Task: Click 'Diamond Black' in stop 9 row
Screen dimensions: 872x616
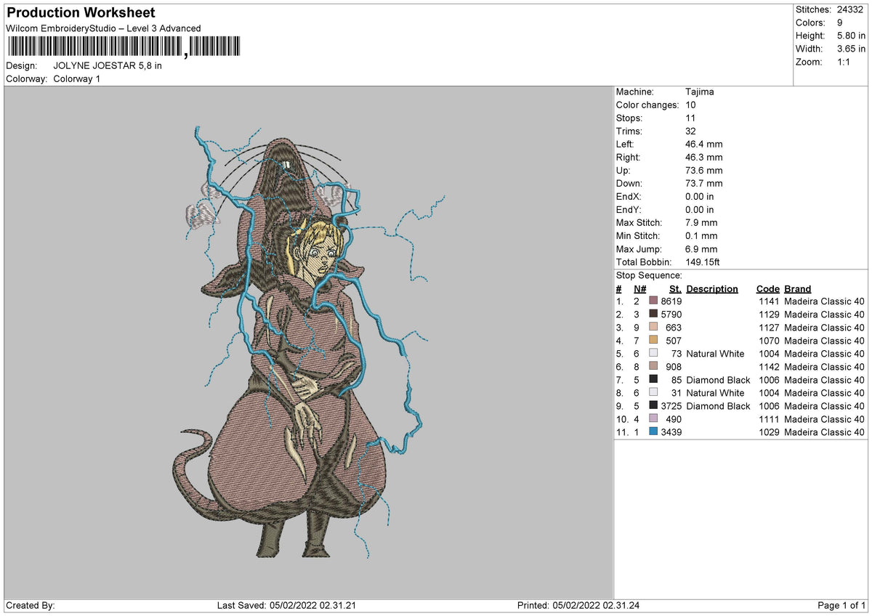Action: (x=718, y=405)
